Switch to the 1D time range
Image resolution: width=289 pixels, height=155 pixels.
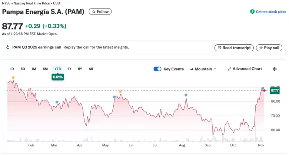(12, 69)
